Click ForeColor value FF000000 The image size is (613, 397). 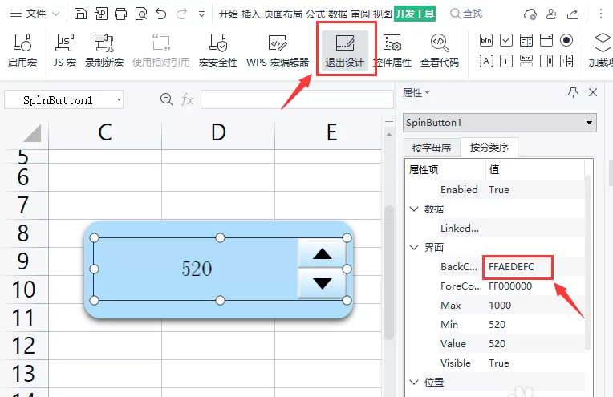coord(510,286)
